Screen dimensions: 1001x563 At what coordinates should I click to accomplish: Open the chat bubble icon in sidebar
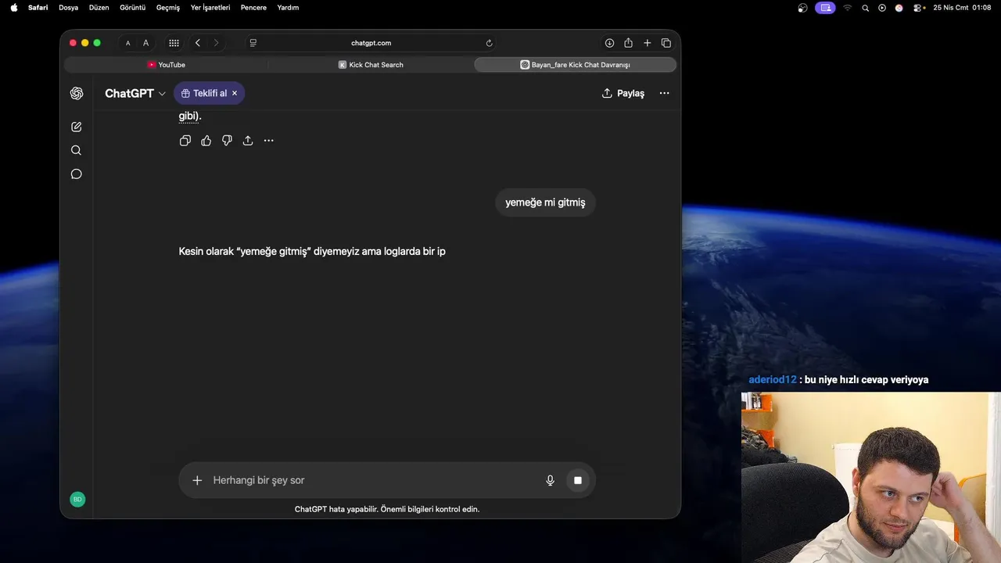77,174
